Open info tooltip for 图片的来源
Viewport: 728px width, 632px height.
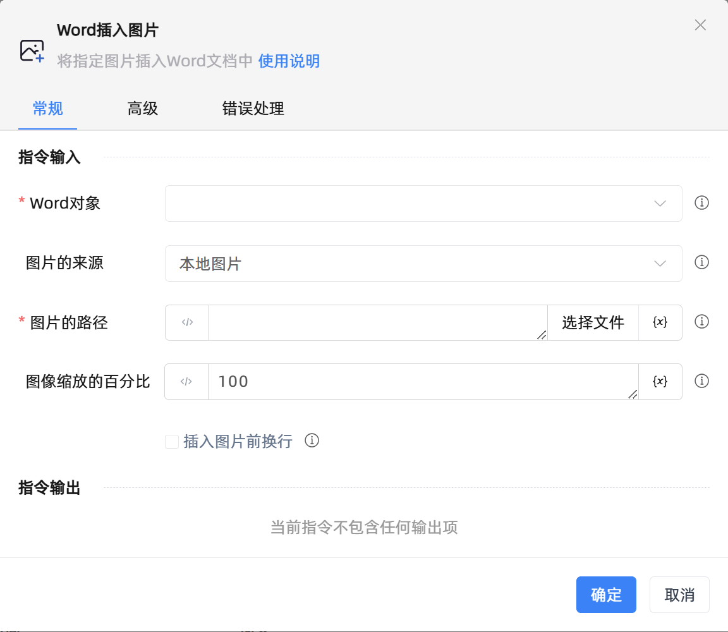(701, 262)
